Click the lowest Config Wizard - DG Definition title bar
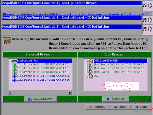This screenshot has width=153, height=115. (x=72, y=27)
